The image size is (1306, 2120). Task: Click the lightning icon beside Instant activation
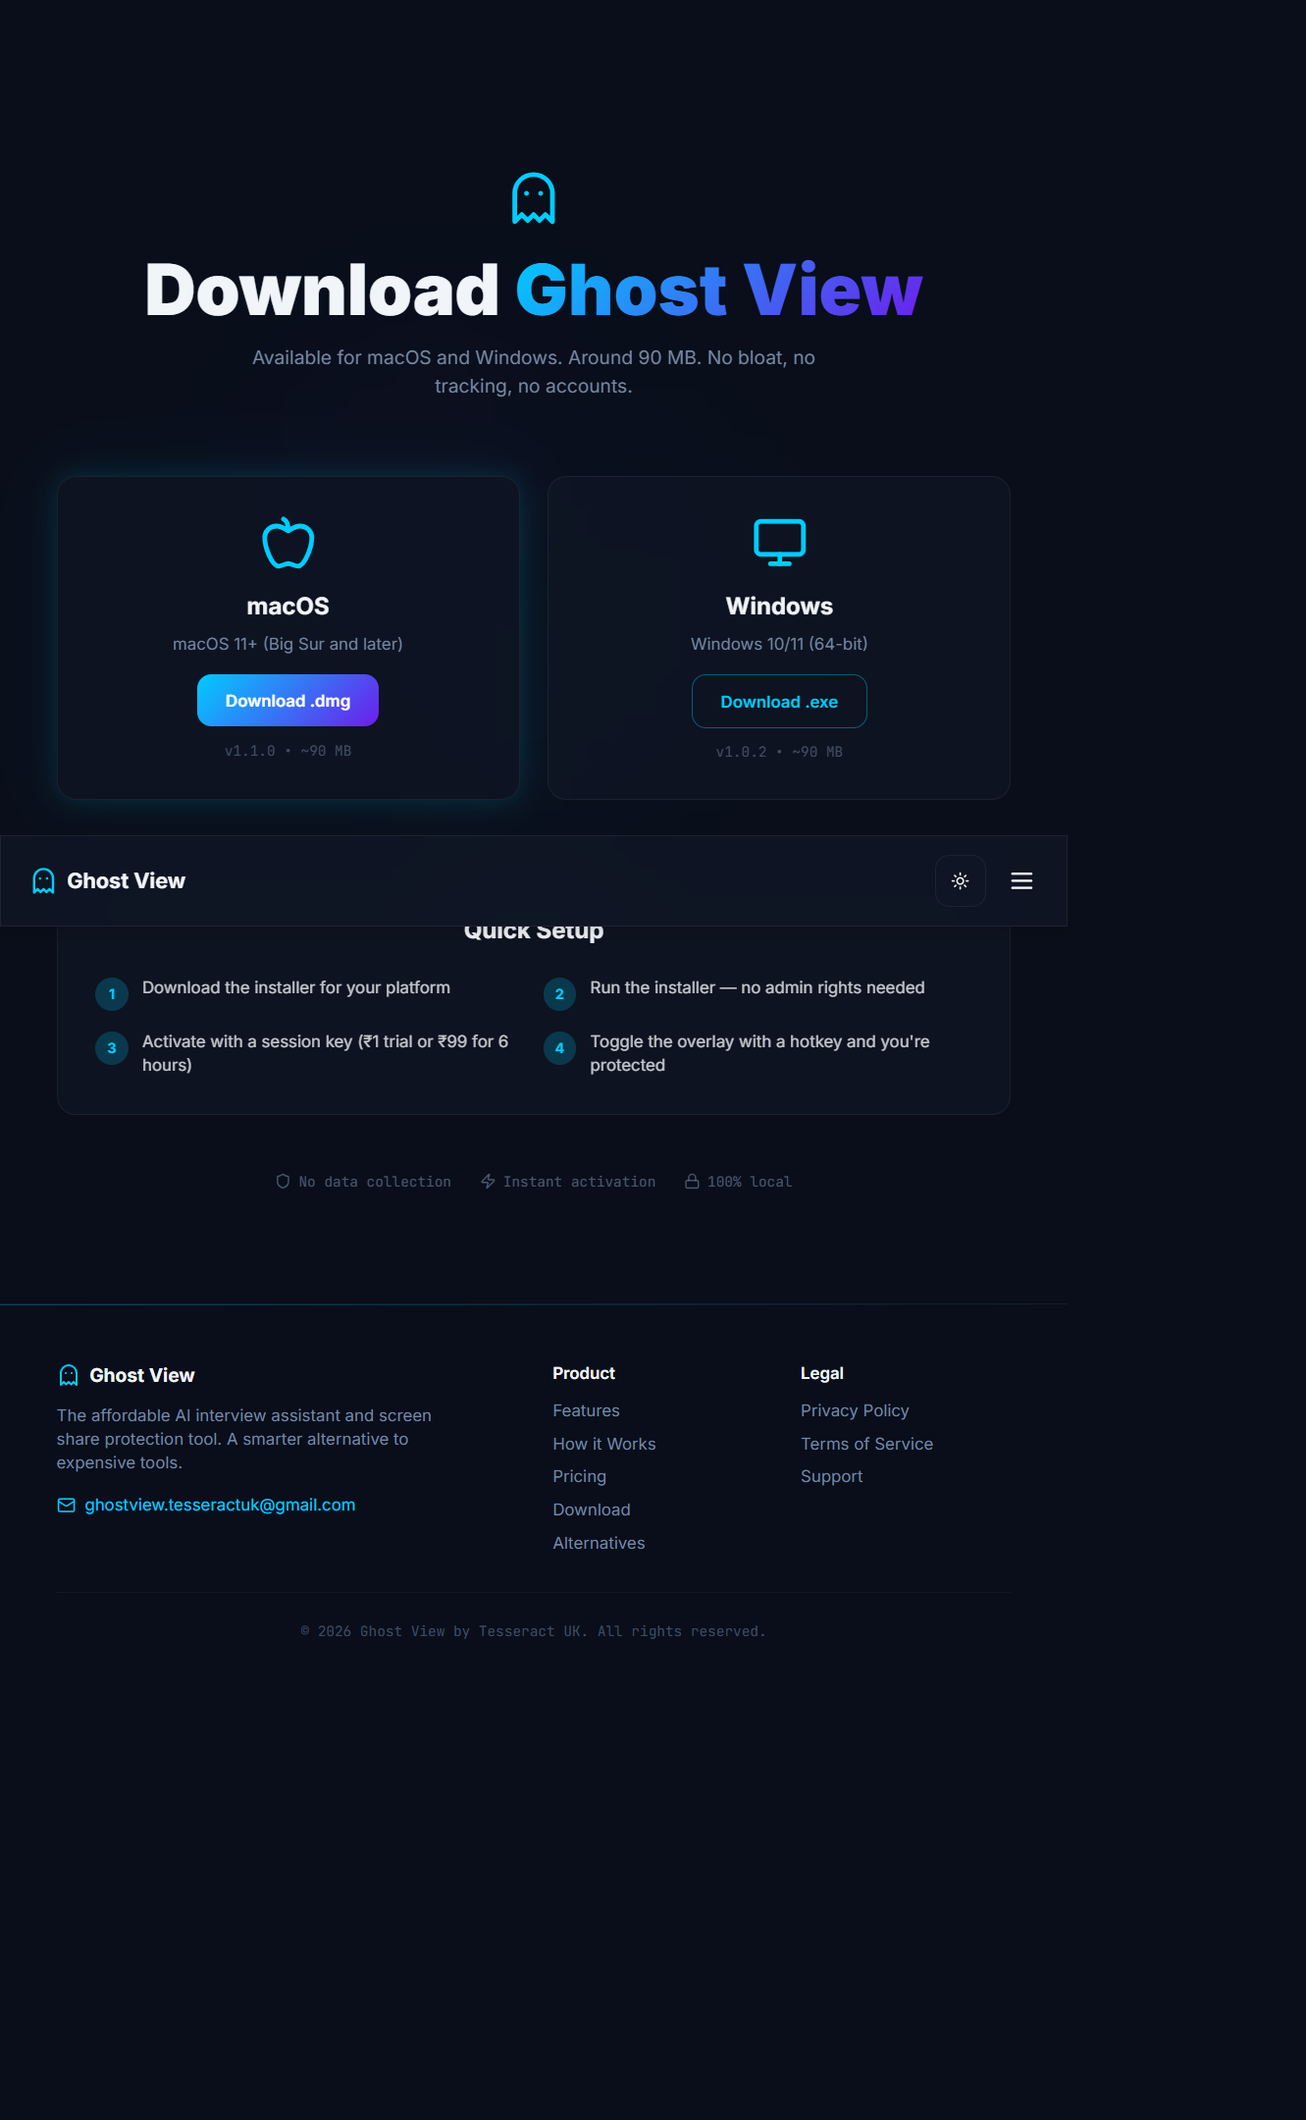coord(488,1182)
